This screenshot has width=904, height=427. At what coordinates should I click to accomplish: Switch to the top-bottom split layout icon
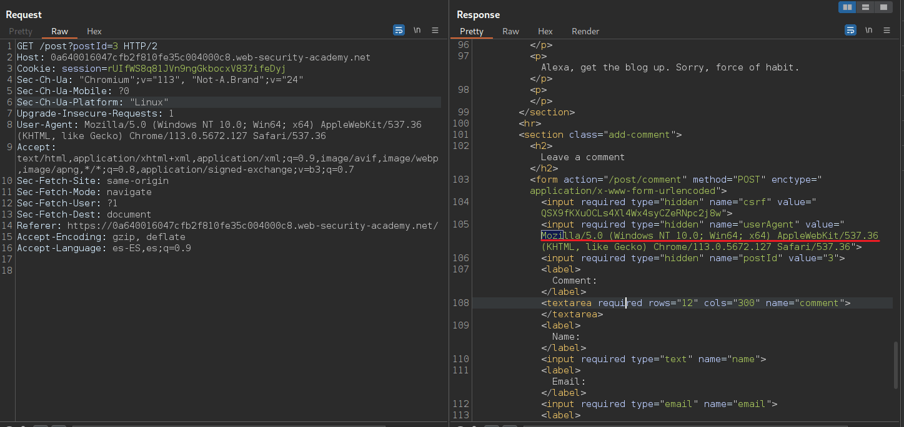point(865,7)
